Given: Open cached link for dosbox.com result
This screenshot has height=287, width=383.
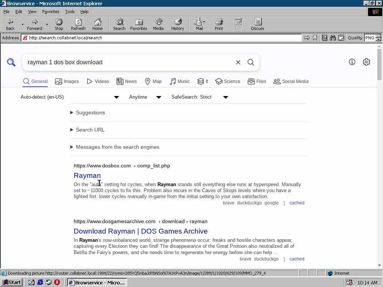Looking at the screenshot, I should click(297, 203).
